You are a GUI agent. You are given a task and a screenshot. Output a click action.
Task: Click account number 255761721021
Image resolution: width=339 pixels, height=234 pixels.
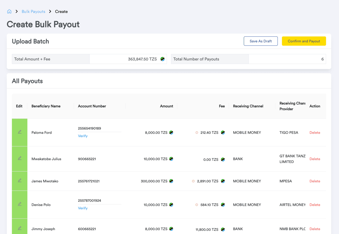pyautogui.click(x=89, y=181)
